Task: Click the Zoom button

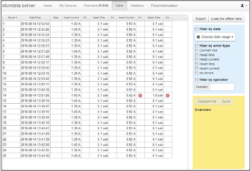Action: (x=226, y=101)
